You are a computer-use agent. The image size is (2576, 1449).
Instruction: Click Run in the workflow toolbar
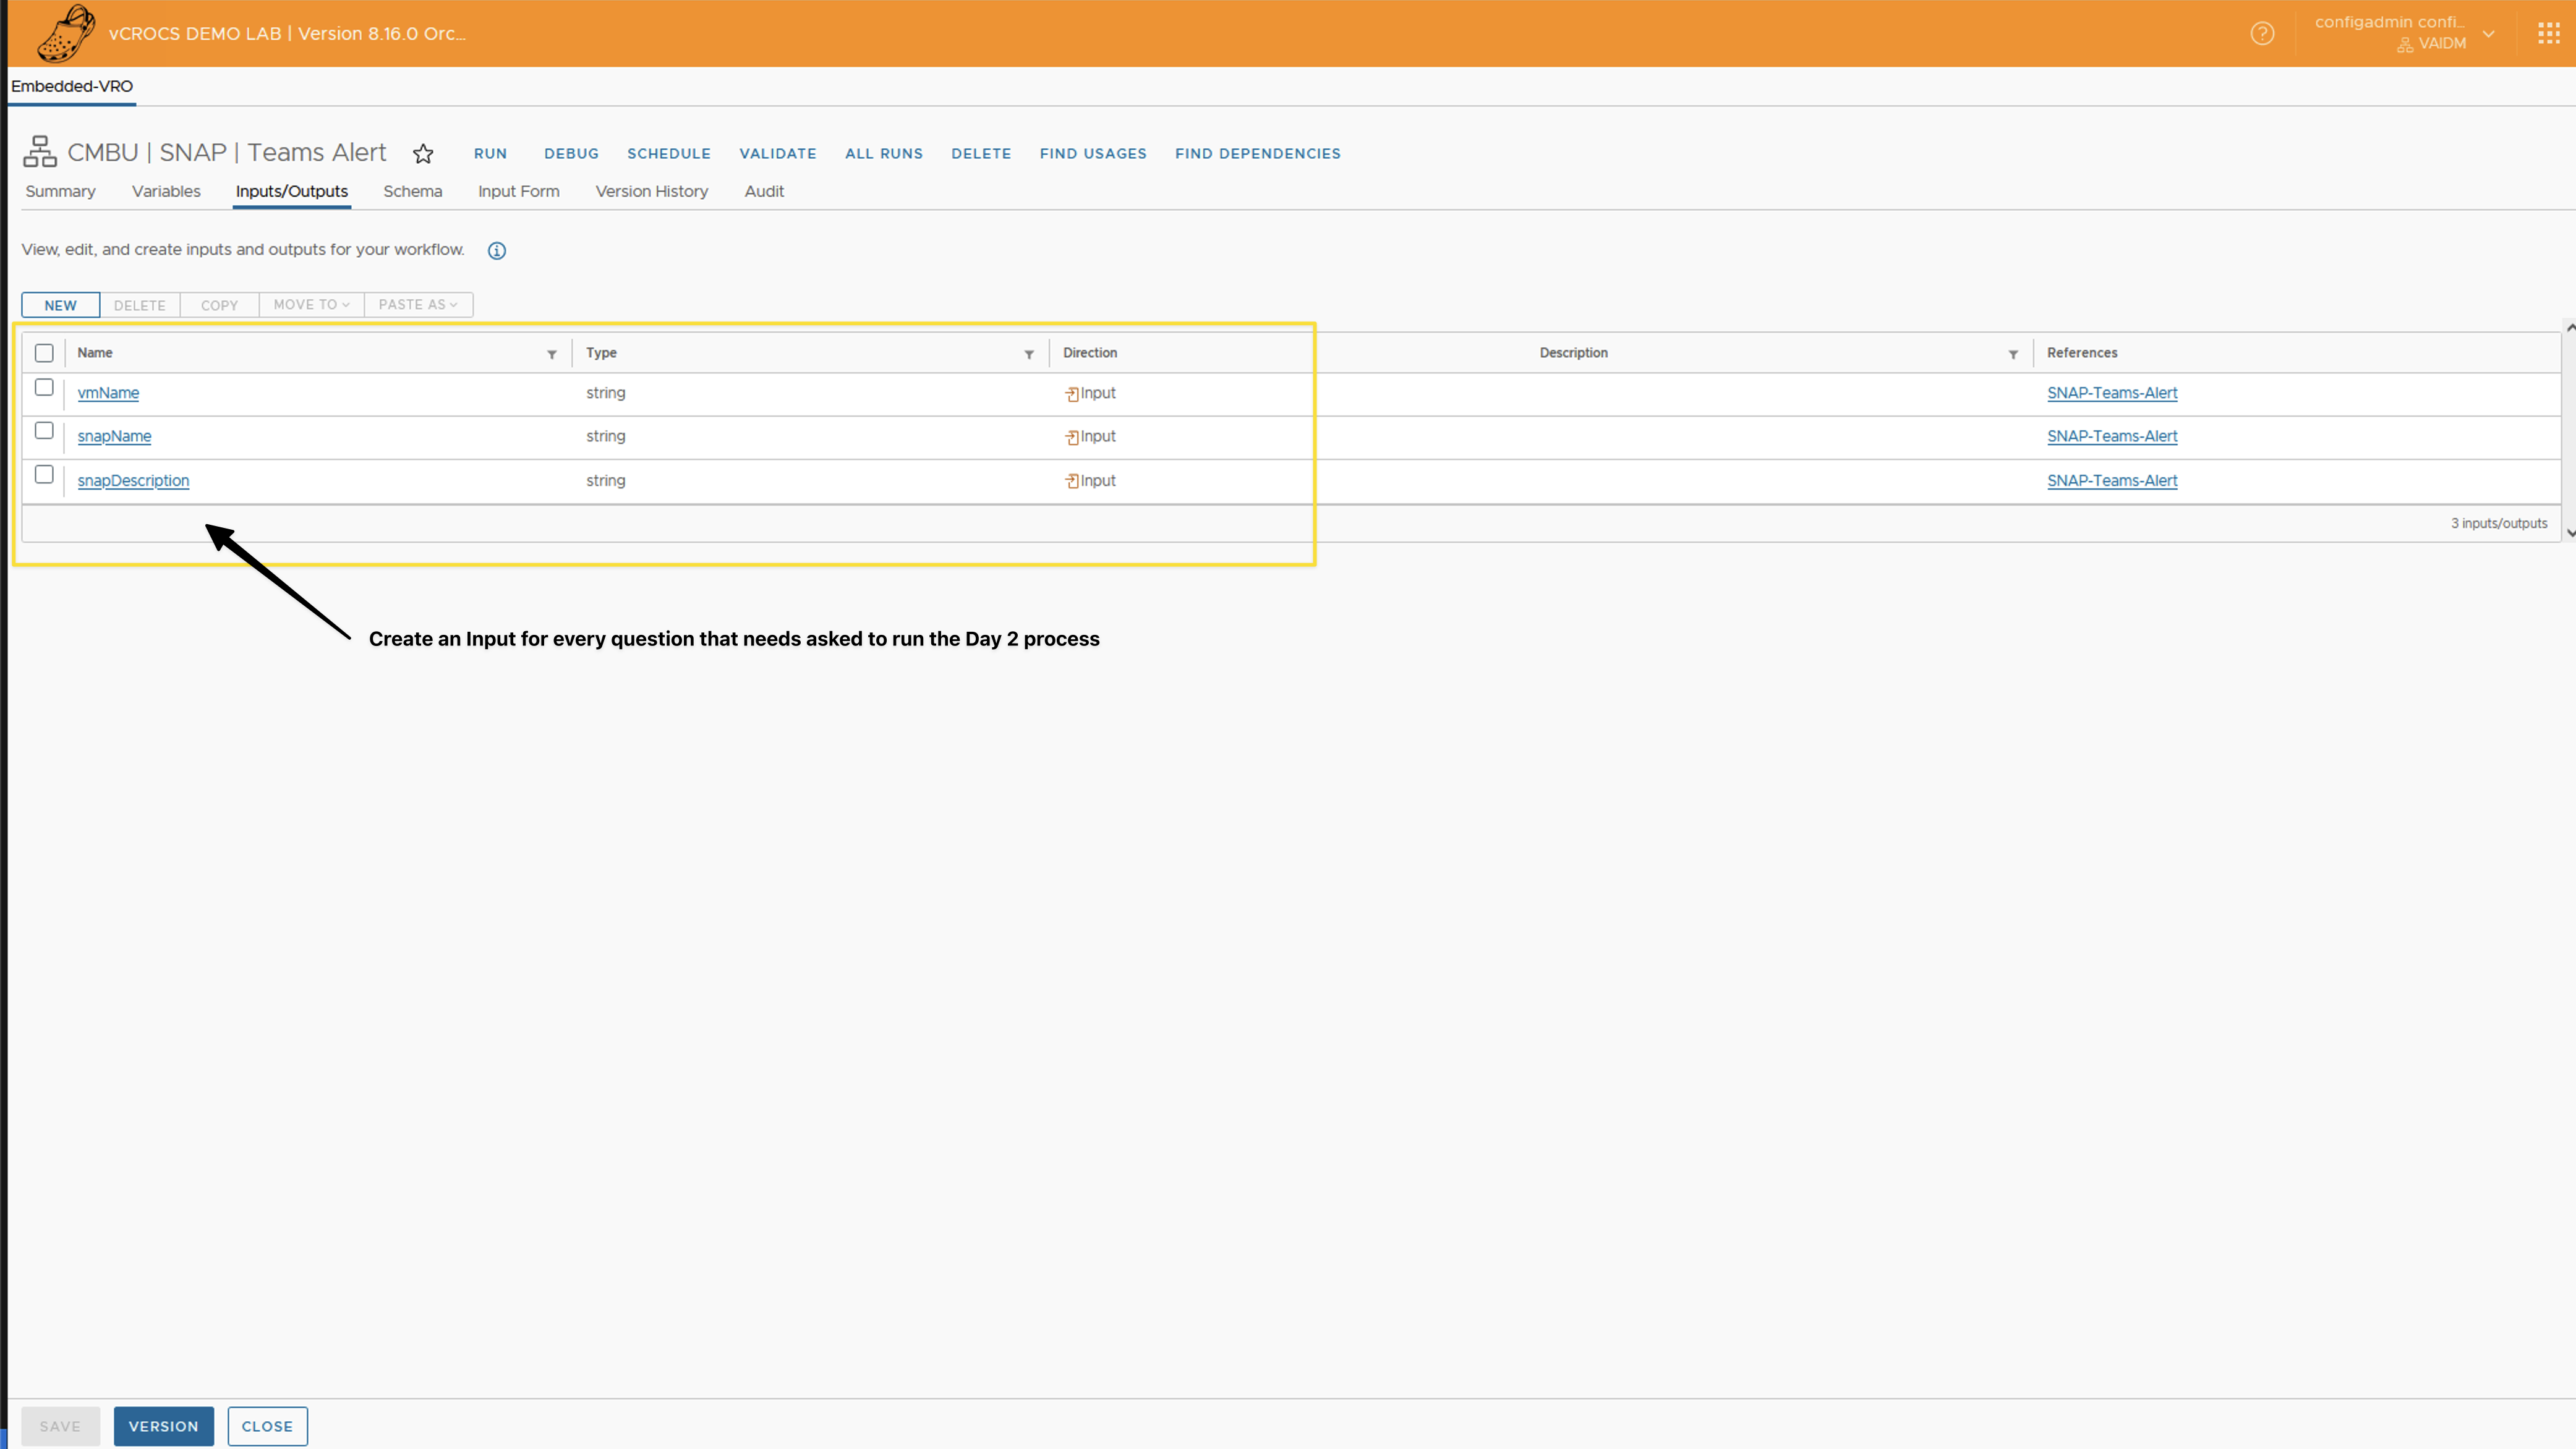490,154
